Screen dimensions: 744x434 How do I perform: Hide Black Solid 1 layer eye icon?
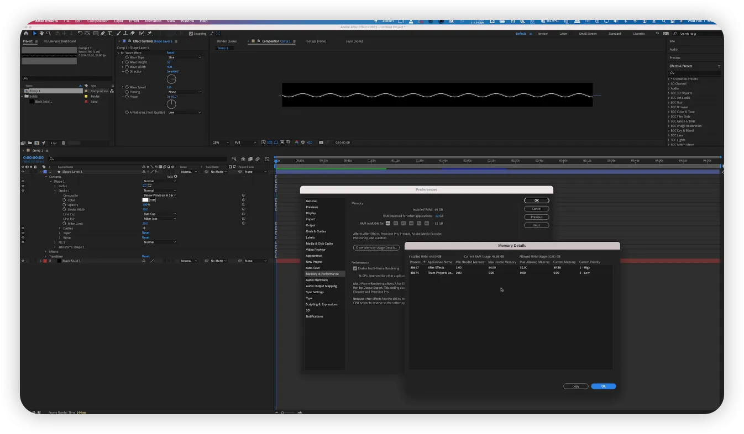pos(23,261)
